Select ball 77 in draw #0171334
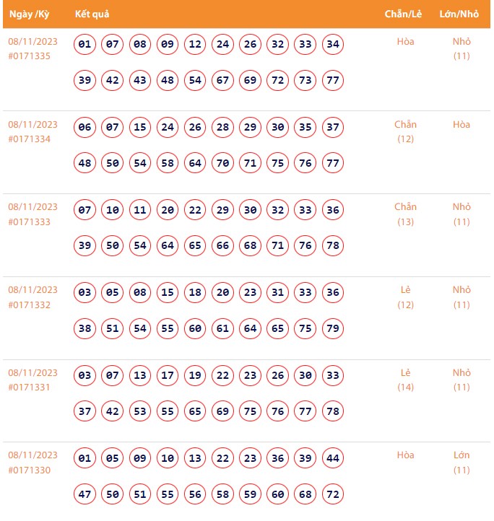The width and height of the screenshot is (494, 521). (333, 163)
